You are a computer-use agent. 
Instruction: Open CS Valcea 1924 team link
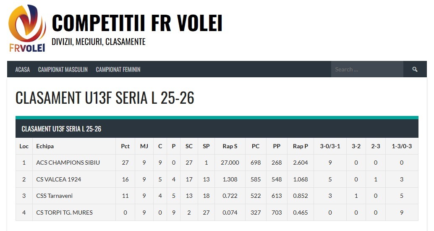click(x=59, y=179)
